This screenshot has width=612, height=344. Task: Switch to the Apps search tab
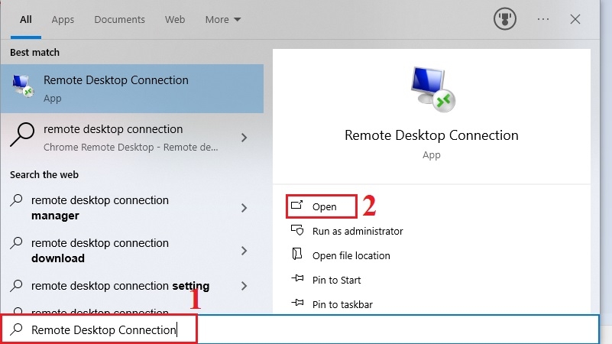[x=63, y=20]
